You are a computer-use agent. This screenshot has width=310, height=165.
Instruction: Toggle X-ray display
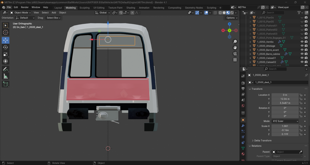tap(215, 13)
